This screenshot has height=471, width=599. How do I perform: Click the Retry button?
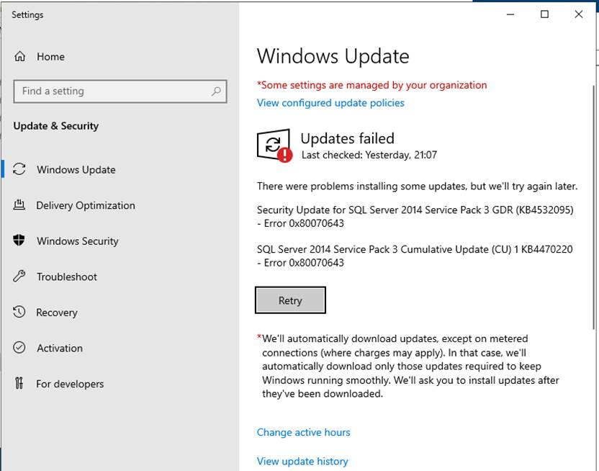pyautogui.click(x=290, y=300)
